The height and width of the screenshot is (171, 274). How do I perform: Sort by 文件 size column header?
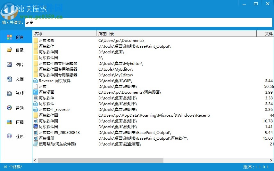(265, 34)
